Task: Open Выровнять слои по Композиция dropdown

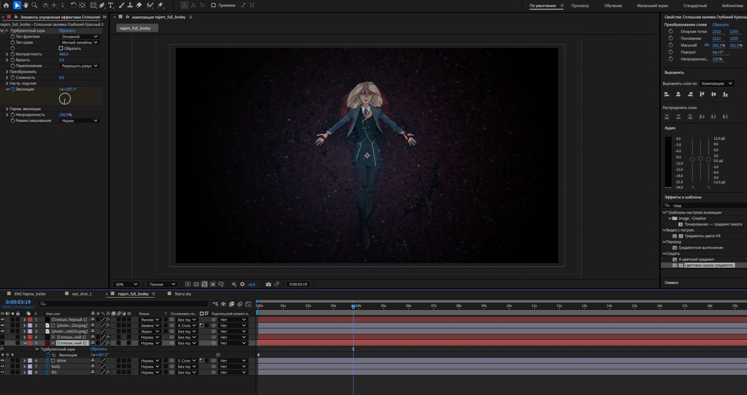Action: click(717, 83)
